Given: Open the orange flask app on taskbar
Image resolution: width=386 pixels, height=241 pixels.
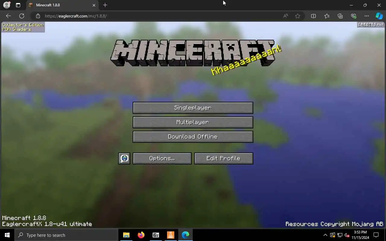Looking at the screenshot, I should (x=170, y=235).
